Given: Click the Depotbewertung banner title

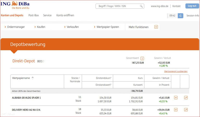Looking at the screenshot, I should click(28, 44).
